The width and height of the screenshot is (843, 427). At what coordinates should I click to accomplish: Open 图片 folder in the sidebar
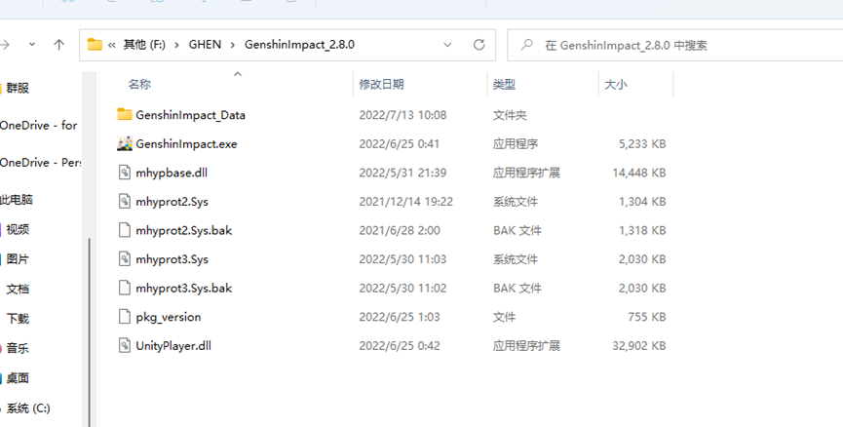pos(18,259)
